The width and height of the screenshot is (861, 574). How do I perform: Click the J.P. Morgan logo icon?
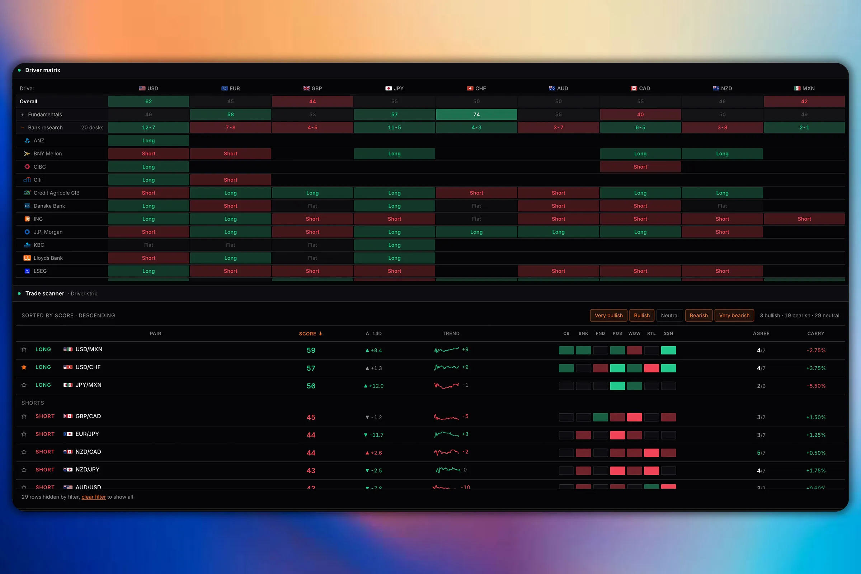[27, 232]
